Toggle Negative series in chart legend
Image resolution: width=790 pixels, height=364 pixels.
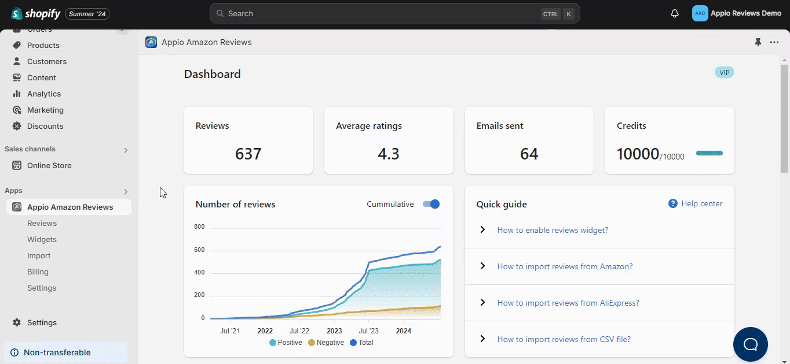point(325,343)
